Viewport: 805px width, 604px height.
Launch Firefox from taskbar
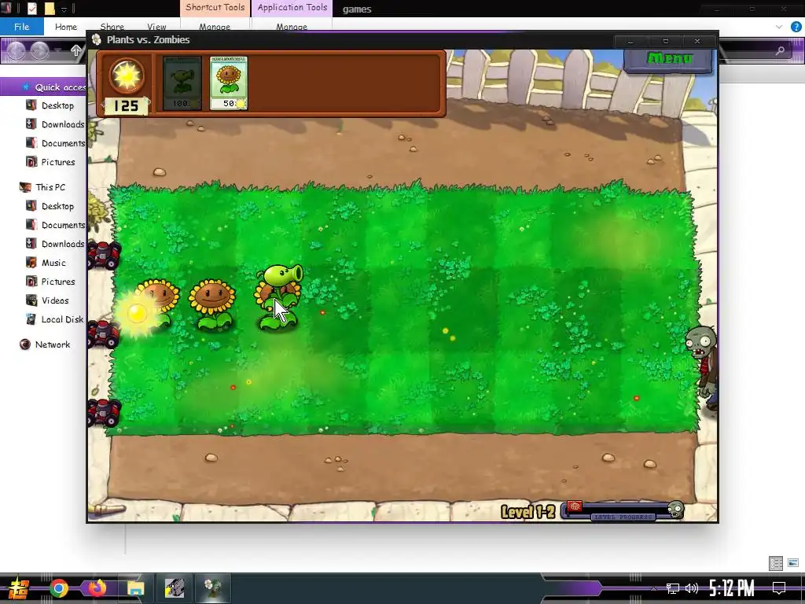click(97, 588)
